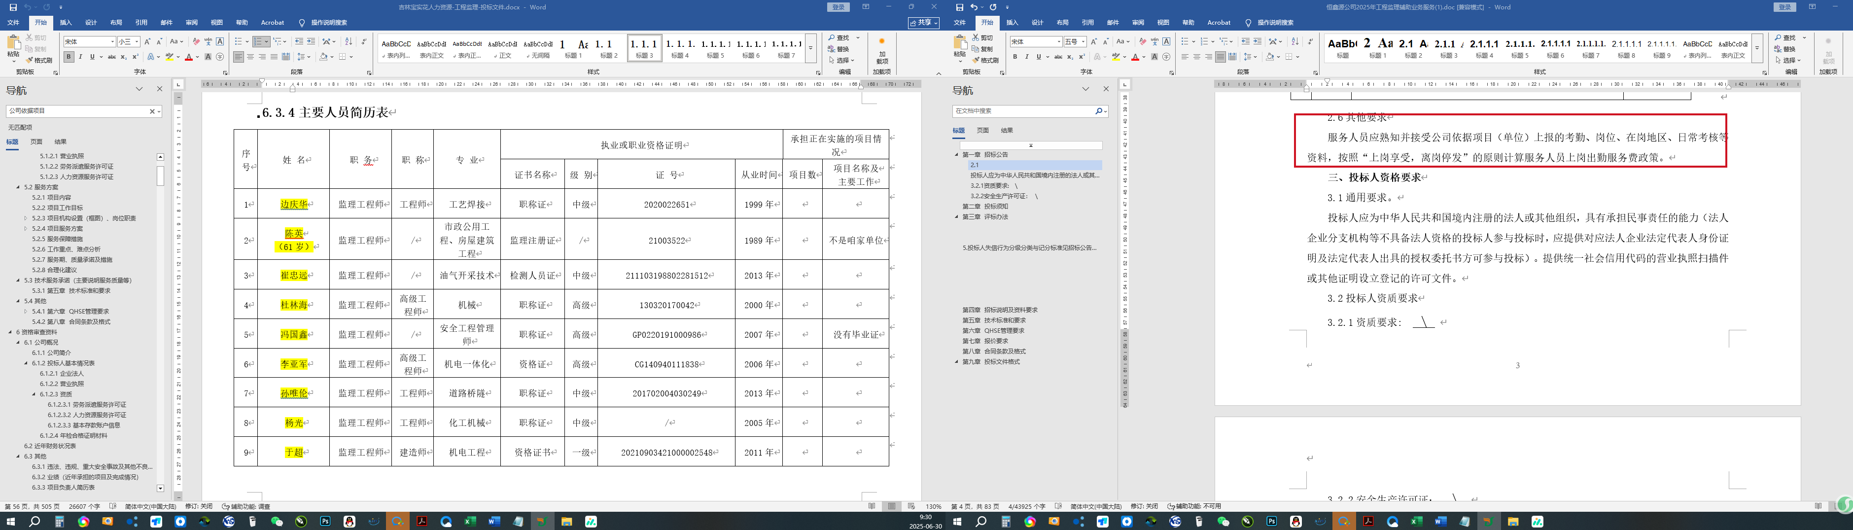This screenshot has width=1853, height=530.
Task: Click the red font color swatch in left window
Action: 189,57
